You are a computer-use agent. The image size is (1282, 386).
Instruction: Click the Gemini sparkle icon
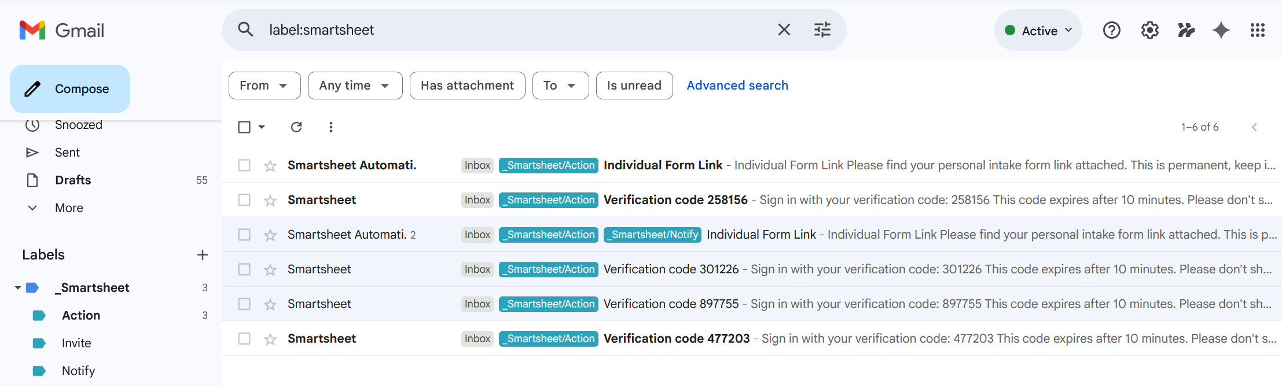coord(1221,30)
